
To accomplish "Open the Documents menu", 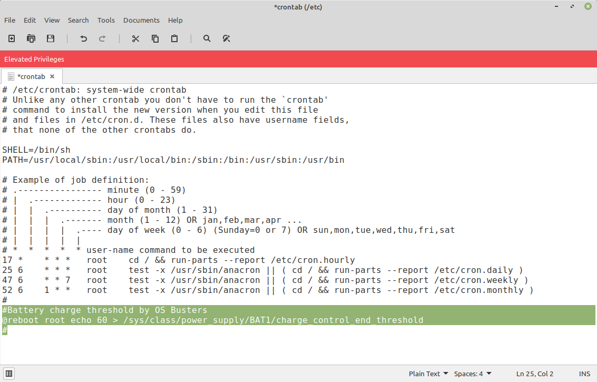I will pyautogui.click(x=141, y=20).
